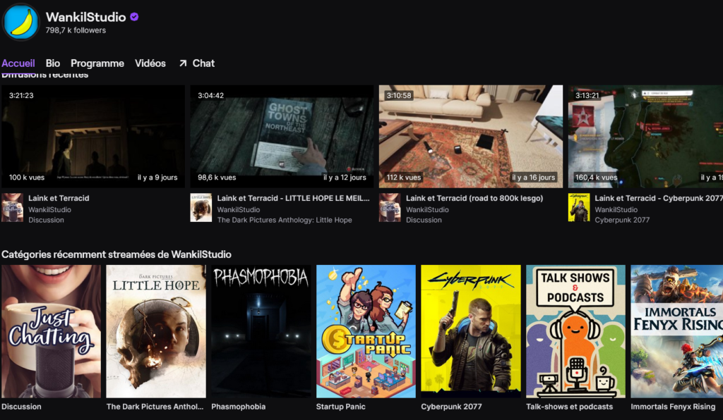Click the 'Startup Panic' category label
This screenshot has height=420, width=723.
(x=341, y=407)
